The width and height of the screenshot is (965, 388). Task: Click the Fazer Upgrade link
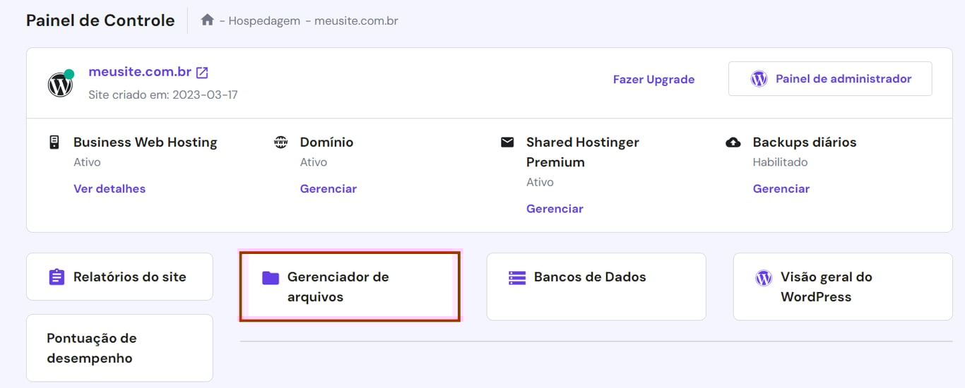[653, 80]
